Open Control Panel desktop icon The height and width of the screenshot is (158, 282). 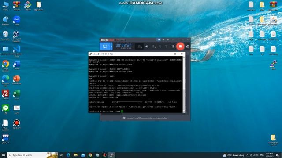click(5, 50)
